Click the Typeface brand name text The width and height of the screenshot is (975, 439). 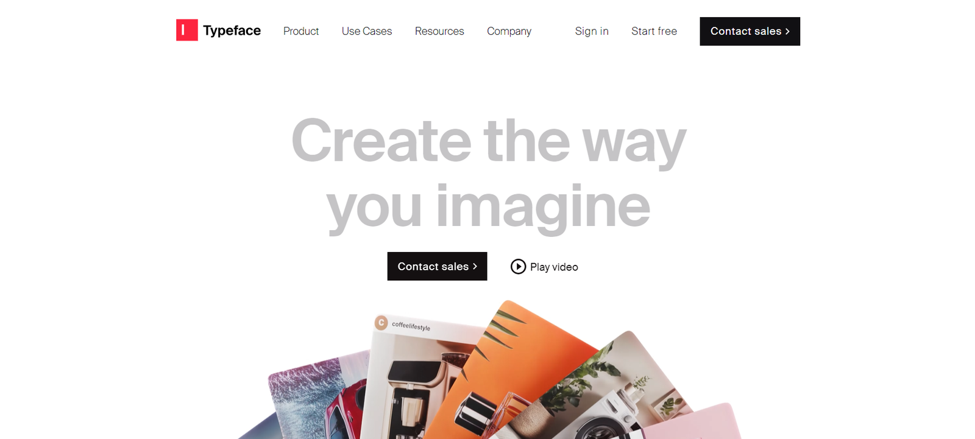232,31
